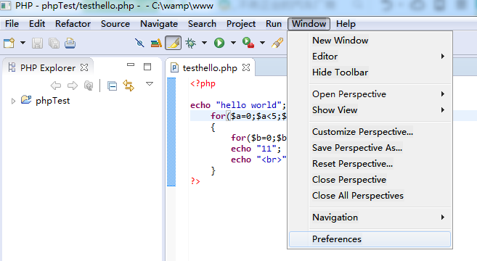Click the Back arrow in PHP Explorer
The height and width of the screenshot is (261, 477).
[56, 86]
